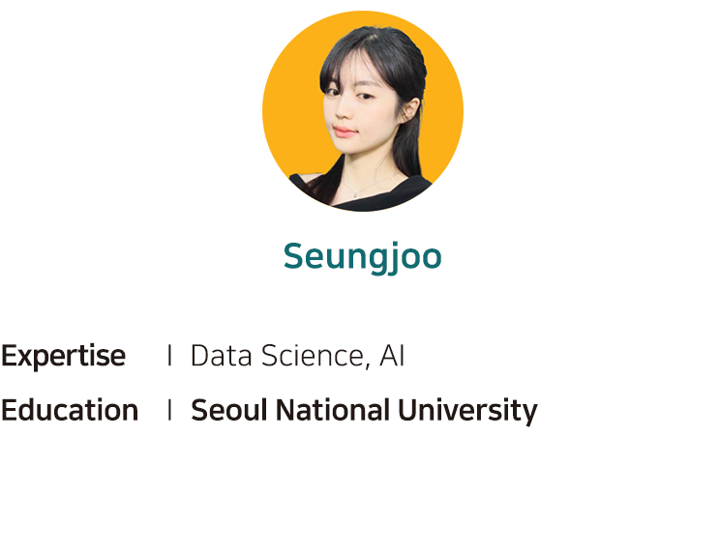
Task: Click the word University in education row
Action: (x=467, y=411)
